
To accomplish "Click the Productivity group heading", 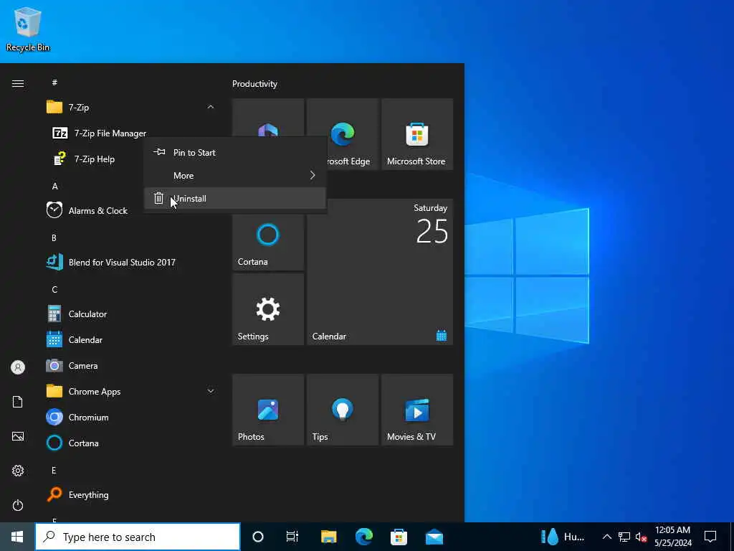I will [254, 84].
